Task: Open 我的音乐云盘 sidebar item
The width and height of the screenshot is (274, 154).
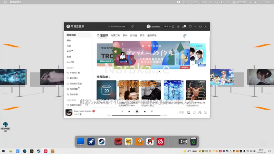Action: 74,84
